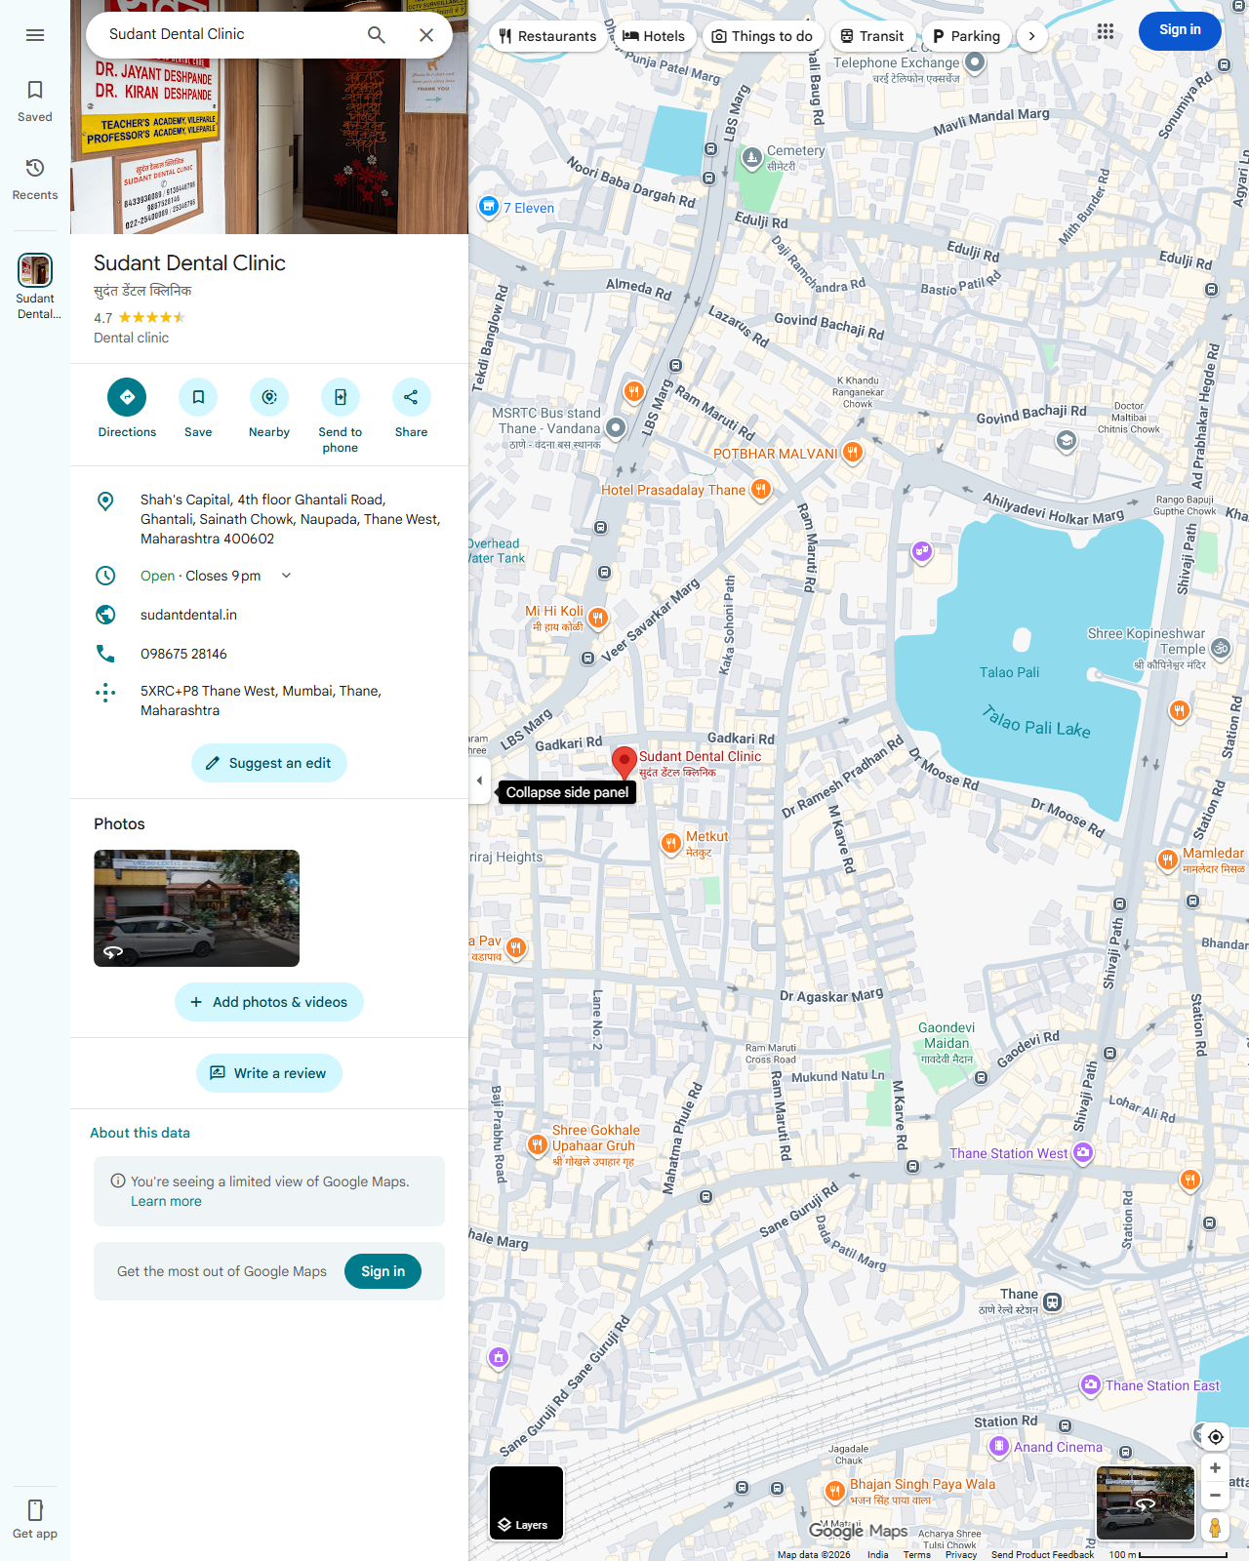Send place to phone

tap(341, 417)
